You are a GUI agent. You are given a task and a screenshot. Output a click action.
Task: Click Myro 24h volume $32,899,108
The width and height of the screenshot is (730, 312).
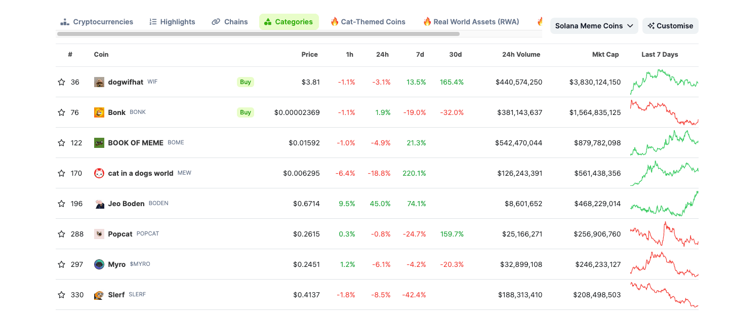pyautogui.click(x=520, y=264)
